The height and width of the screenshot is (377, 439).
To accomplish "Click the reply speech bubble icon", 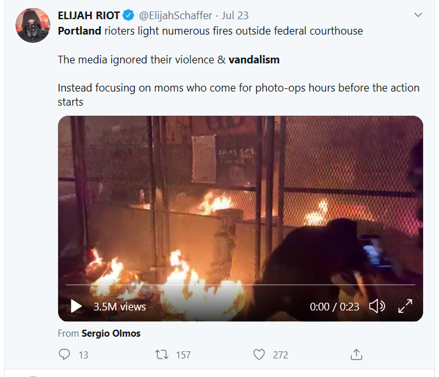I will [64, 354].
